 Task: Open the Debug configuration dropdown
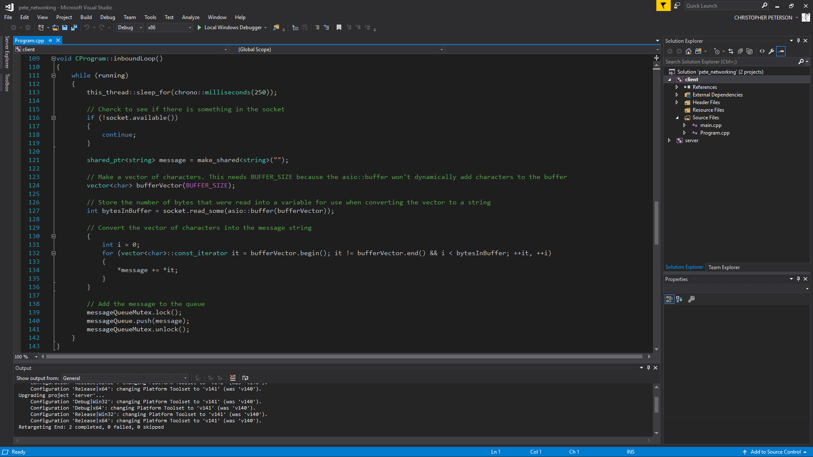(130, 28)
